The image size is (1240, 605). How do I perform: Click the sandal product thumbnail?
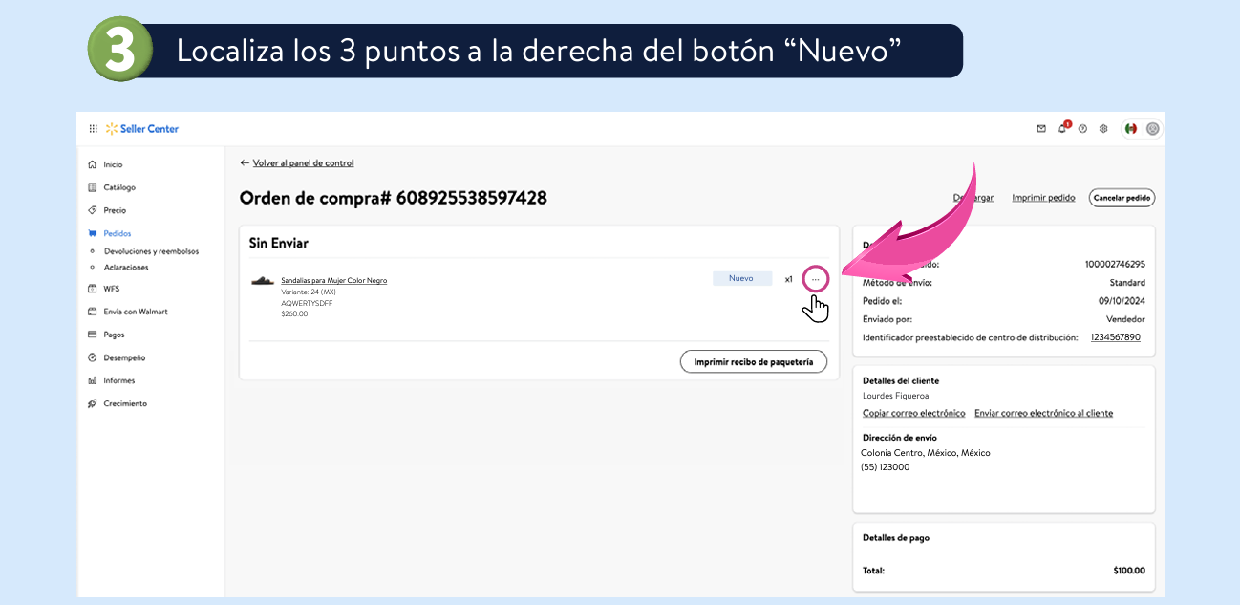click(263, 281)
